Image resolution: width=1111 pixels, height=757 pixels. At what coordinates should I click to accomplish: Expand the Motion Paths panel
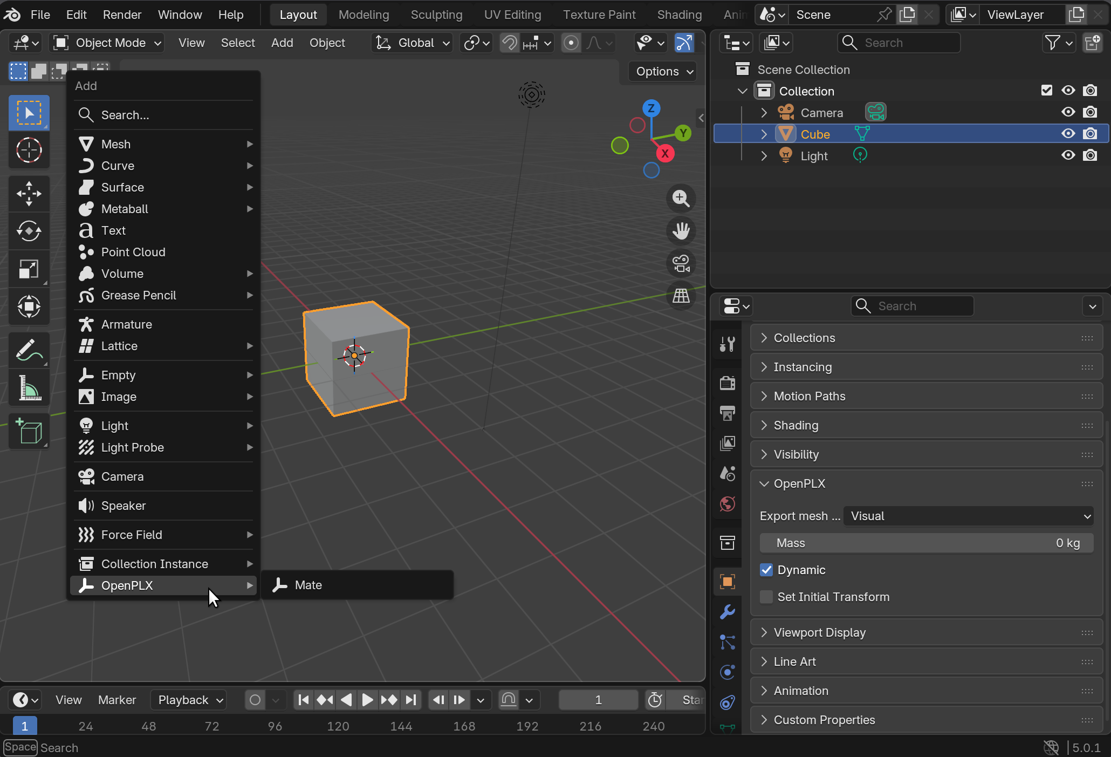pos(926,396)
